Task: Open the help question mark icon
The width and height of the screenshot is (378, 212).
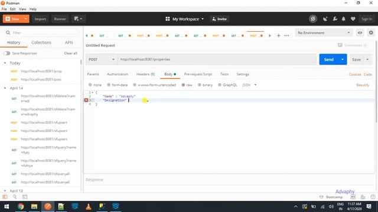Action: point(373,197)
